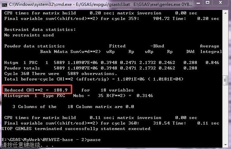Viewport: 231px width, 149px height.
Task: Minimize the cmd.exe window
Action: (x=198, y=3)
